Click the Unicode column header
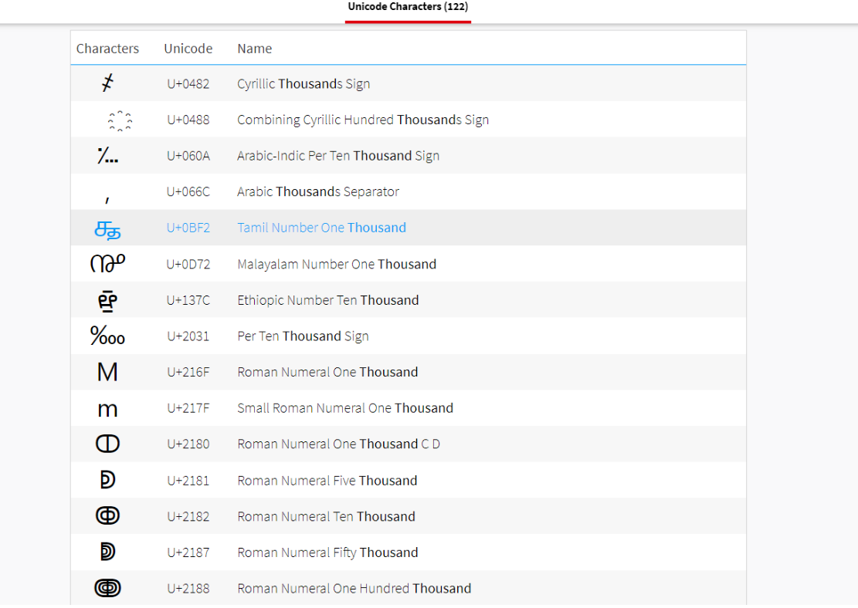 188,49
